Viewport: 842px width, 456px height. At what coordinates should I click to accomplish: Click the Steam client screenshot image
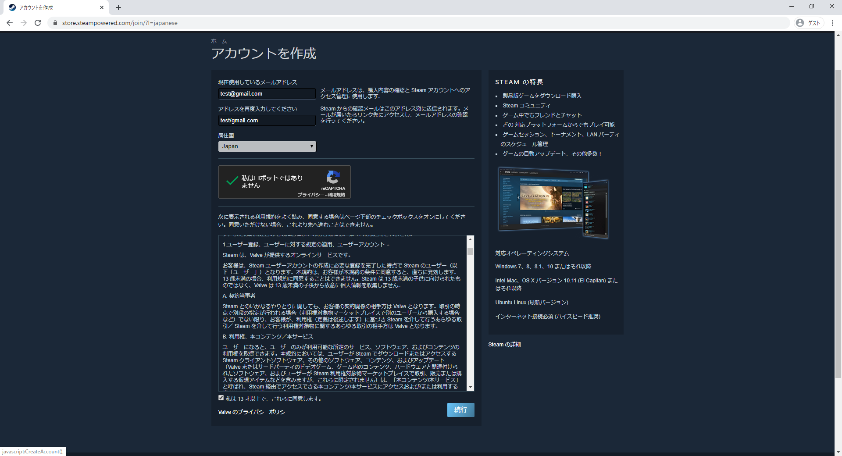click(x=553, y=203)
